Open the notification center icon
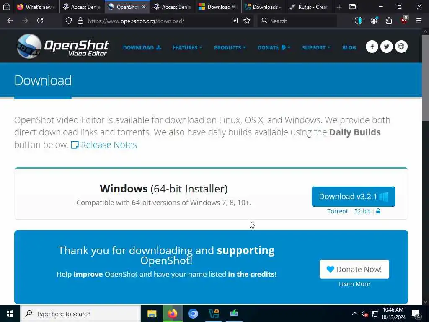The width and height of the screenshot is (429, 322). click(x=416, y=314)
